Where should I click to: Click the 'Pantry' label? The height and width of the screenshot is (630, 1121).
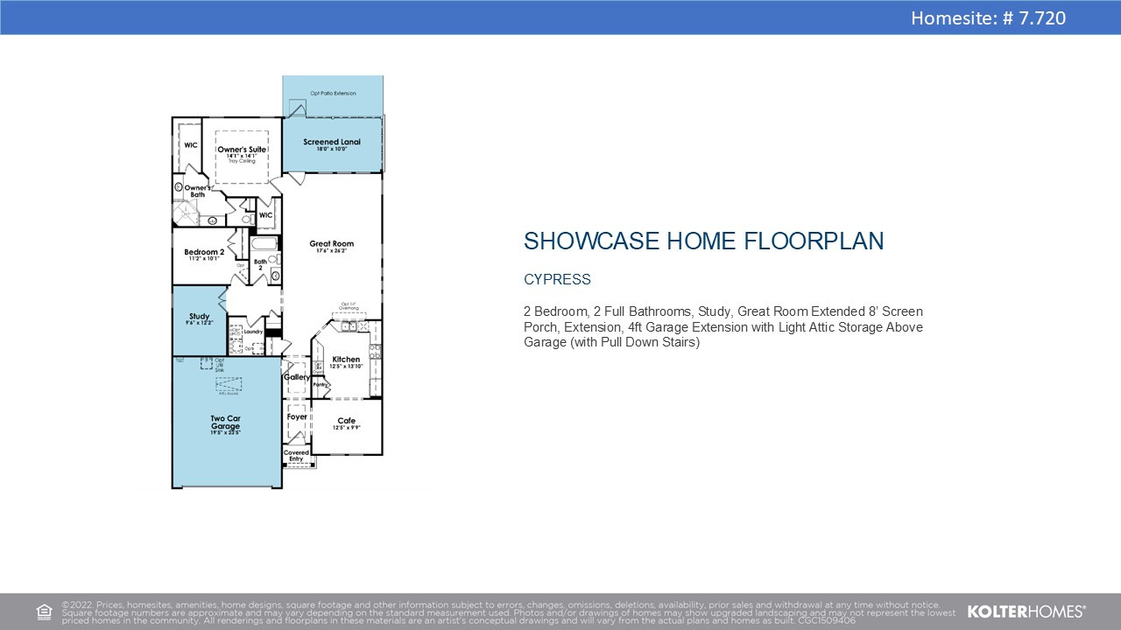tap(321, 384)
